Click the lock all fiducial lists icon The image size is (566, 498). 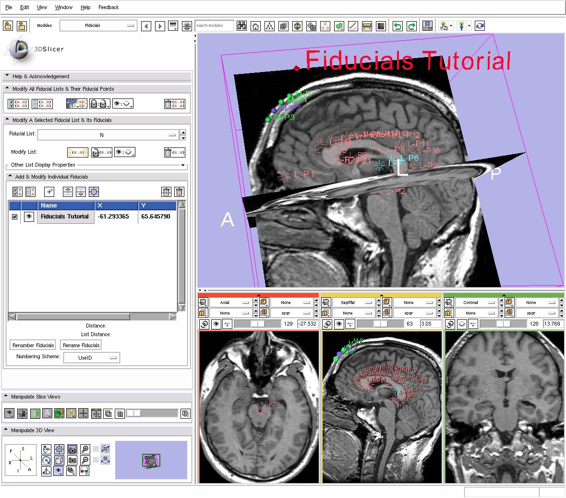click(x=100, y=104)
